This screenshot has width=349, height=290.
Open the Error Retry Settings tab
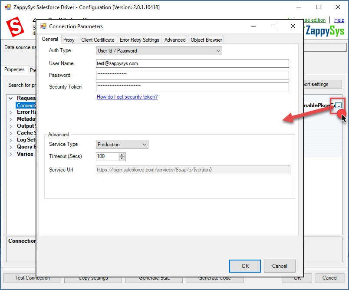tap(139, 40)
